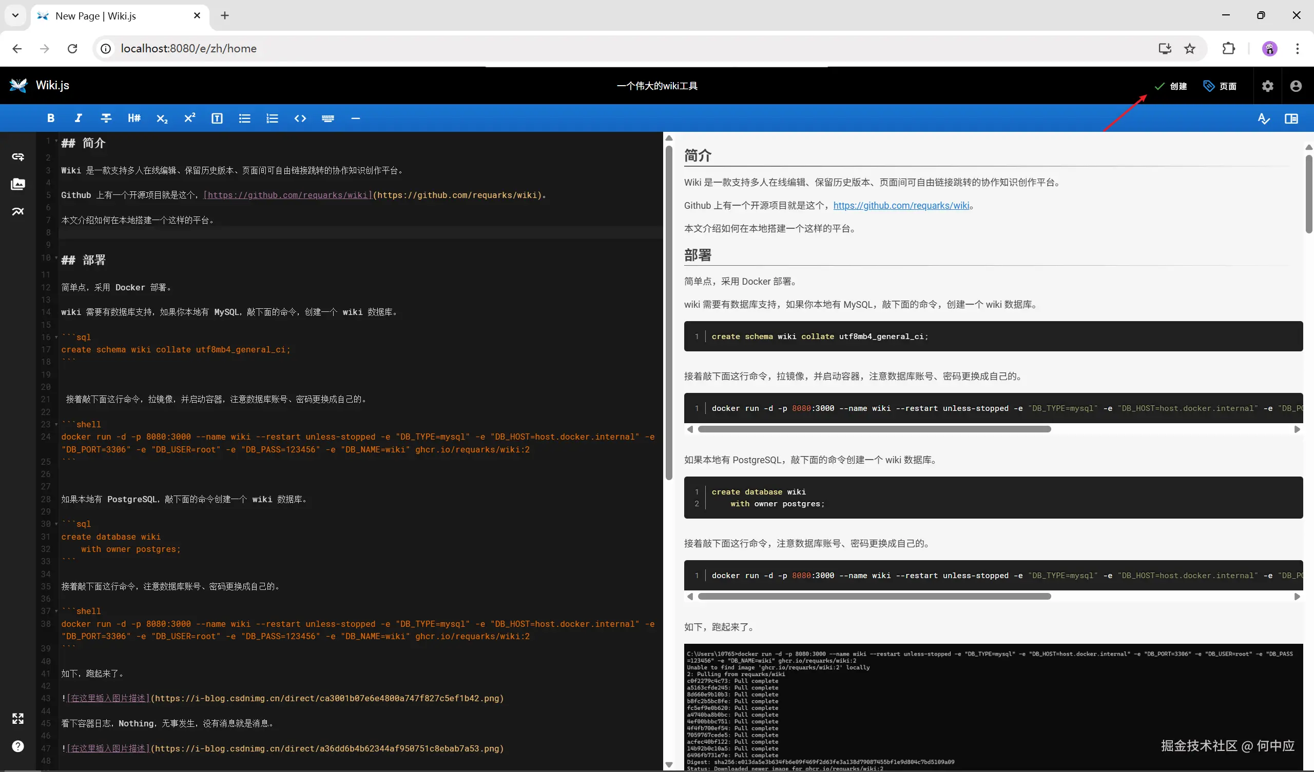Viewport: 1314px width, 772px height.
Task: Toggle distraction-free fullscreen mode
Action: tap(18, 718)
